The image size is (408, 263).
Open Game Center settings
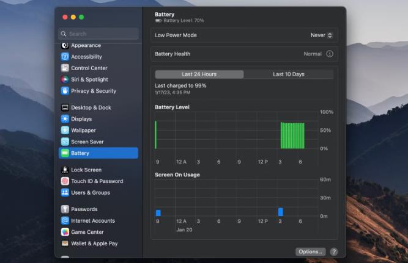point(98,232)
